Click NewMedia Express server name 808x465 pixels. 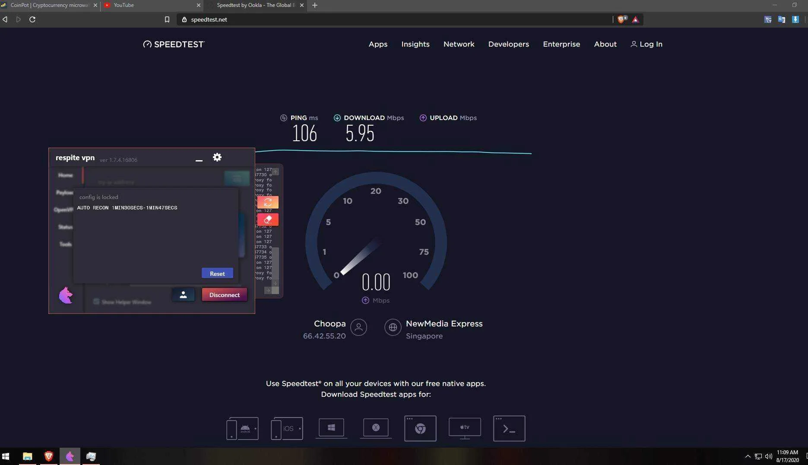[x=444, y=323]
